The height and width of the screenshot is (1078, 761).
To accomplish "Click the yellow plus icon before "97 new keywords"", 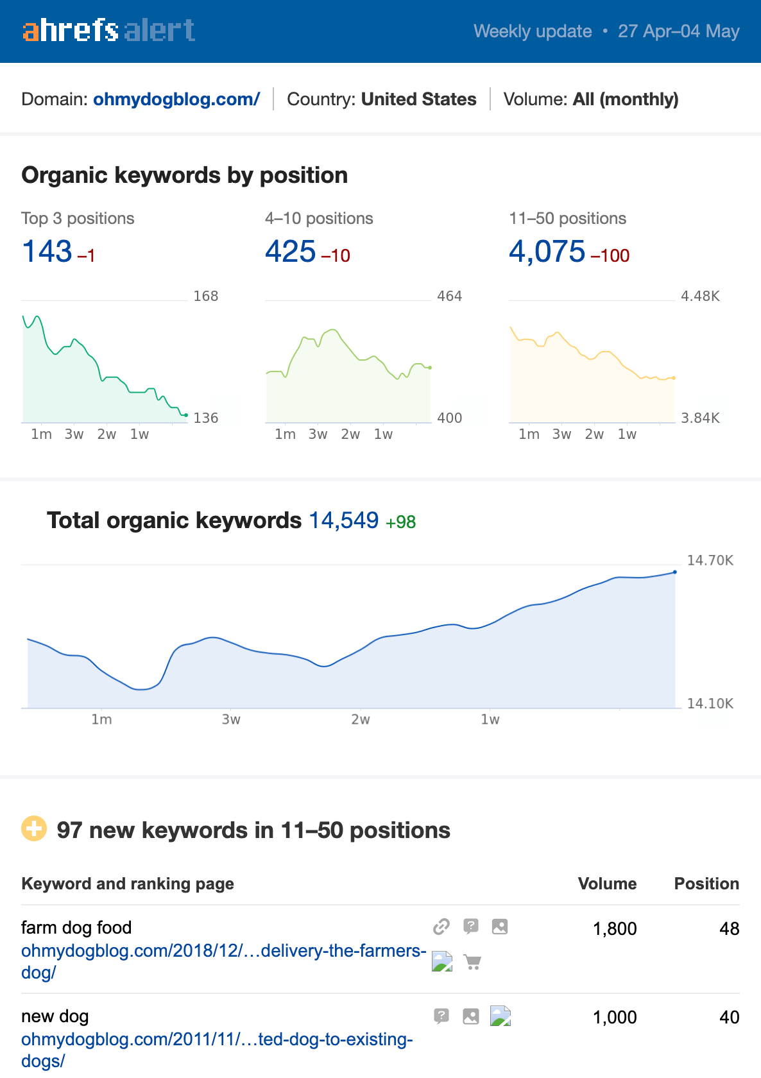I will [33, 830].
